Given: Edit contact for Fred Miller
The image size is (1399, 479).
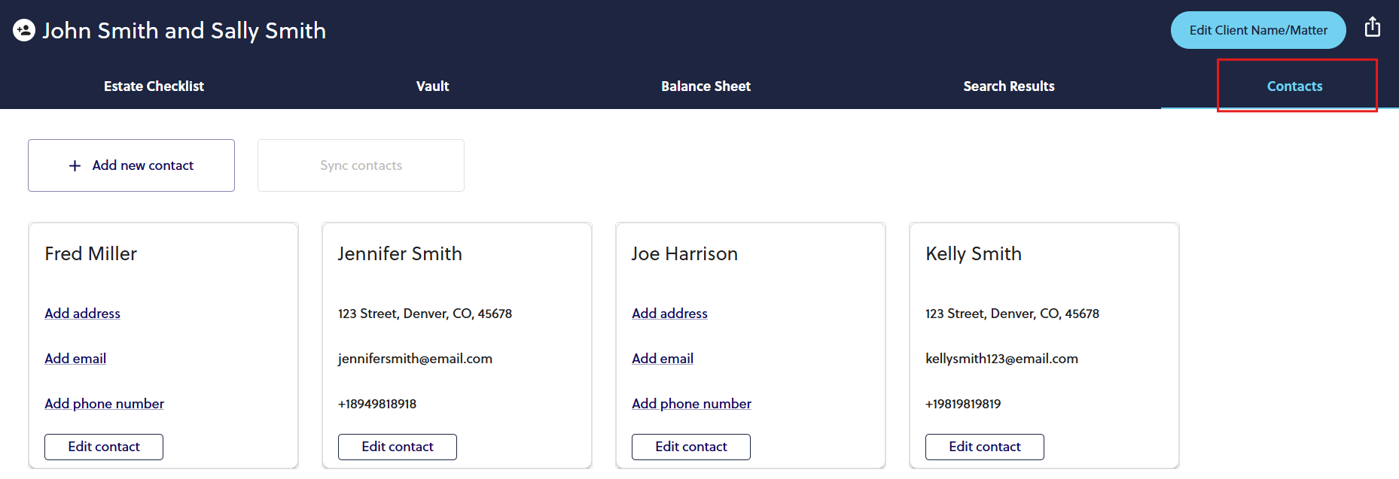Looking at the screenshot, I should tap(104, 447).
